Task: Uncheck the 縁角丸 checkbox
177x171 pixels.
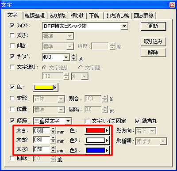Action: (x=137, y=122)
